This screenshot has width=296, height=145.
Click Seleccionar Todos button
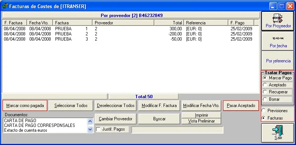pos(71,106)
